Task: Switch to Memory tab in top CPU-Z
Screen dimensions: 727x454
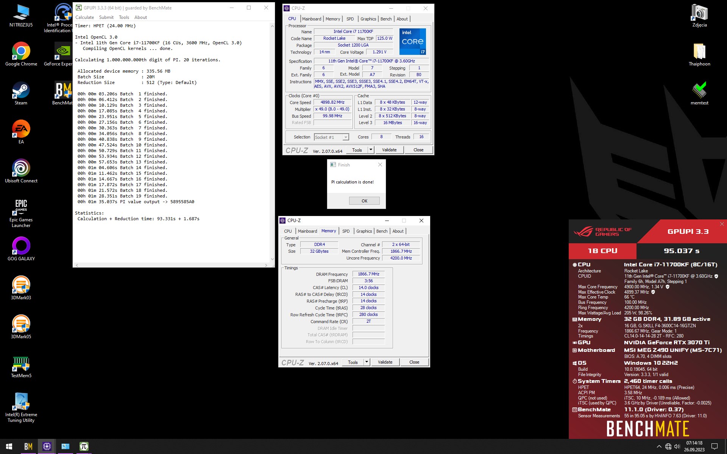Action: coord(333,19)
